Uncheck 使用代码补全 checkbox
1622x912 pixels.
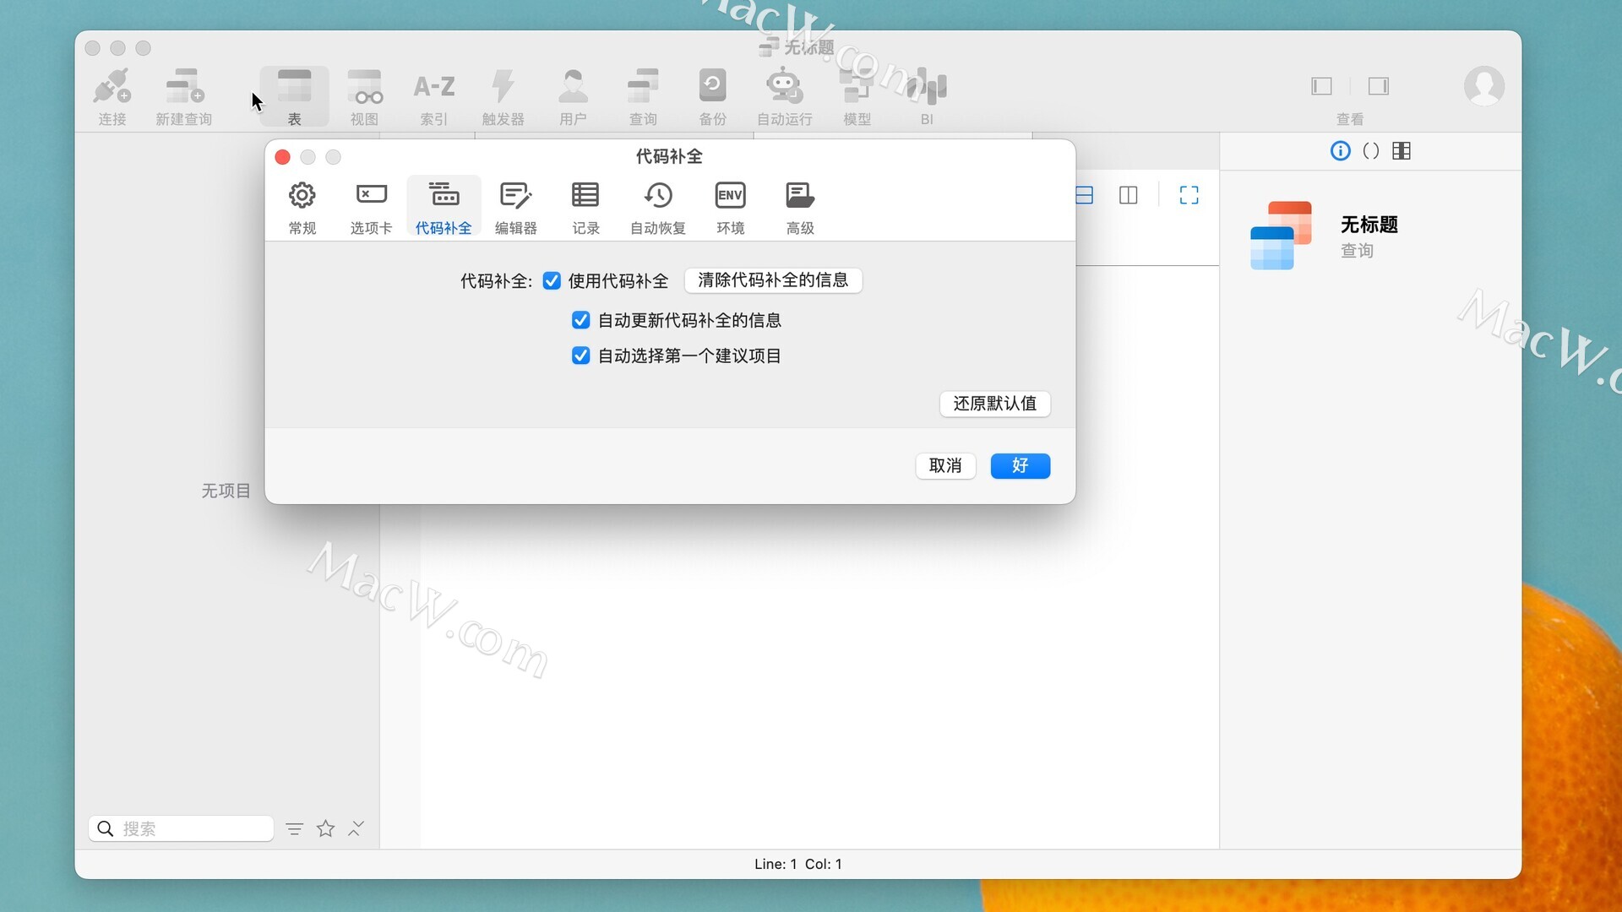pos(552,281)
